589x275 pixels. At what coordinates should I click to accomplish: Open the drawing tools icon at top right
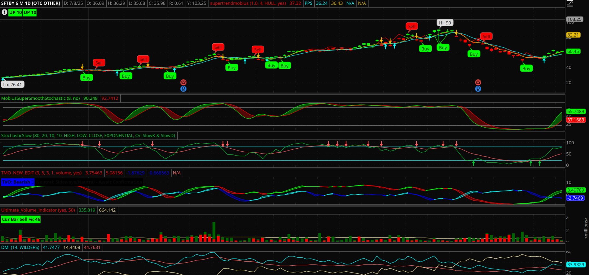click(x=570, y=3)
